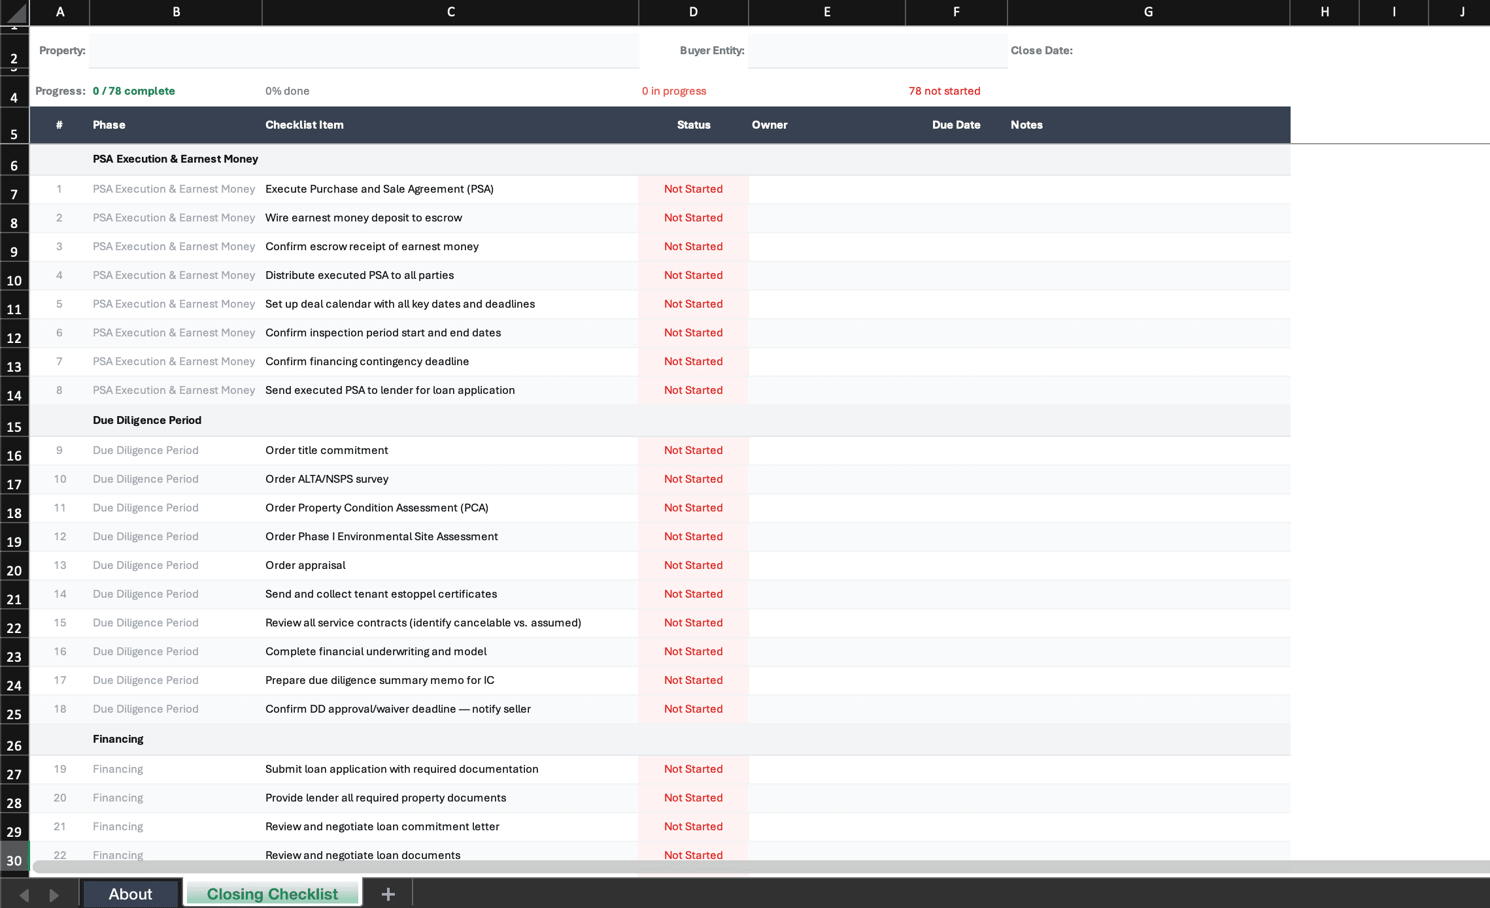Click the right sheet navigation arrow
This screenshot has height=908, width=1490.
52,893
